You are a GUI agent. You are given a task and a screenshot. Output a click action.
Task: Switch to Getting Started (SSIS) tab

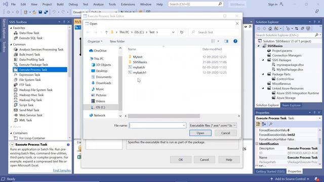pyautogui.click(x=270, y=171)
